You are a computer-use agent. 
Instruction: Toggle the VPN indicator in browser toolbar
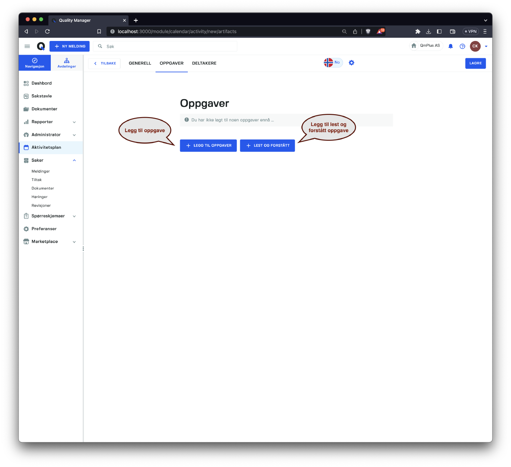point(470,31)
